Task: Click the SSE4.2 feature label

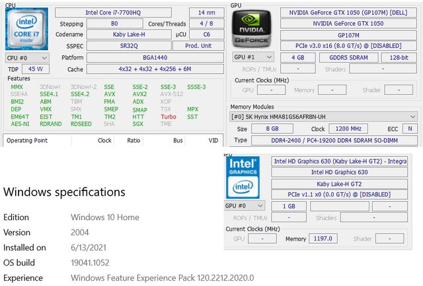Action: tap(80, 94)
